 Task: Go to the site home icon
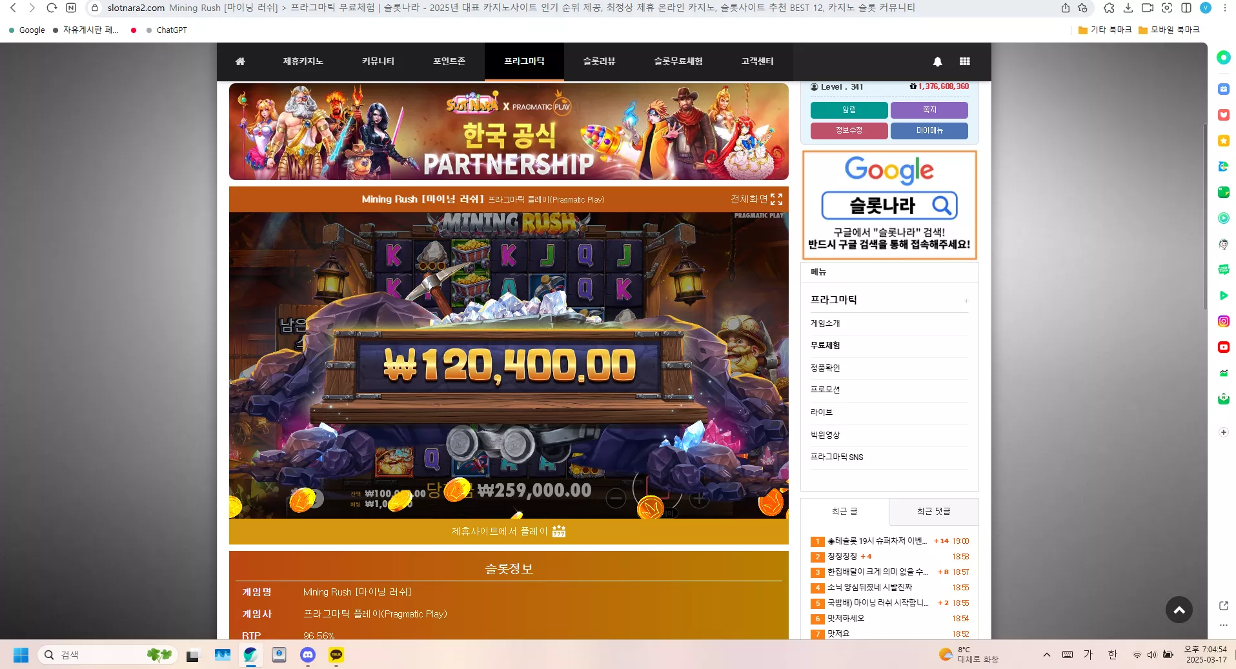[x=240, y=61]
